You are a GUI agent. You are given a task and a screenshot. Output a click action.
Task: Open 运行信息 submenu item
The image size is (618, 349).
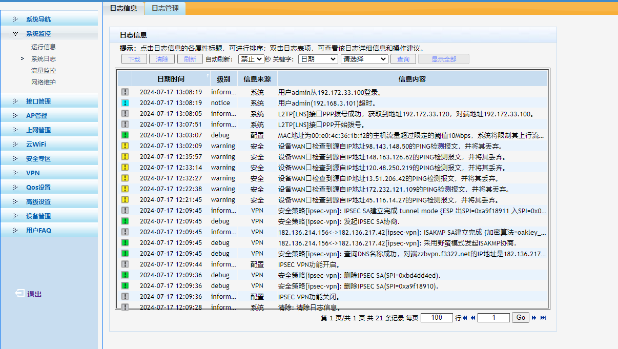pos(44,47)
